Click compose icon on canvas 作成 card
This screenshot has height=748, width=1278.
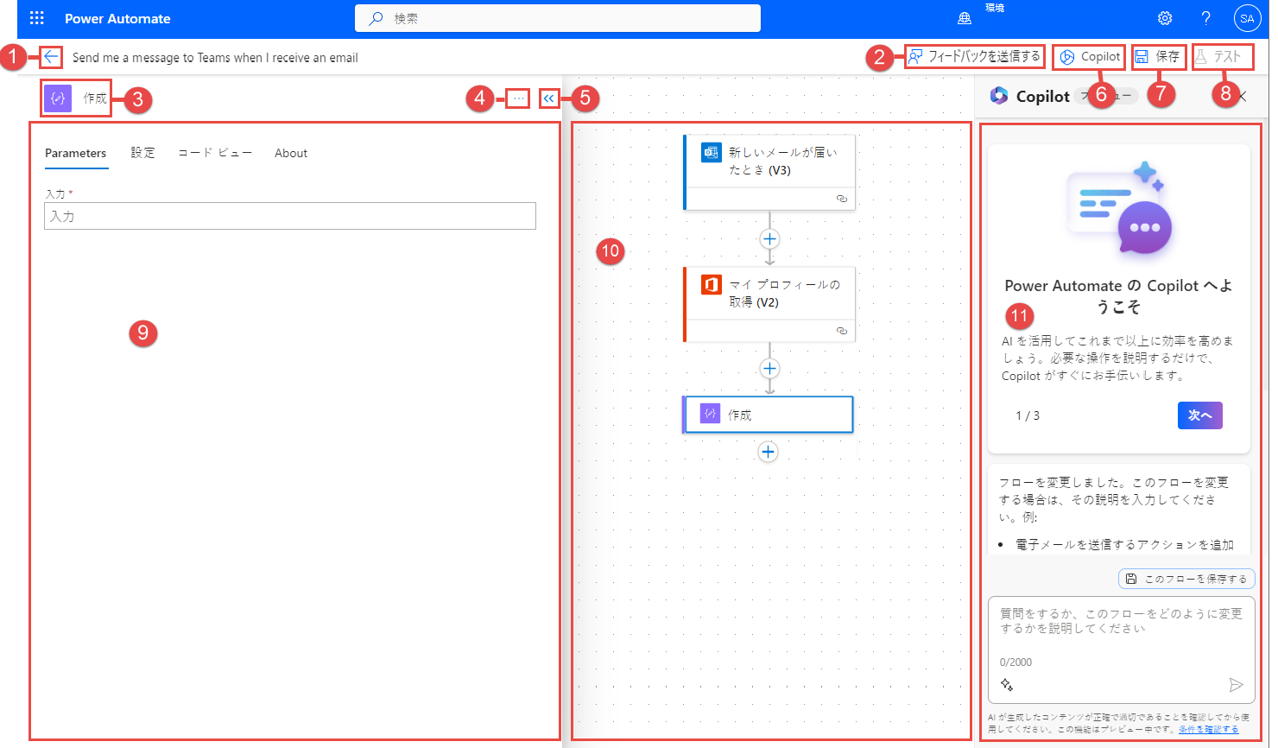pyautogui.click(x=711, y=414)
